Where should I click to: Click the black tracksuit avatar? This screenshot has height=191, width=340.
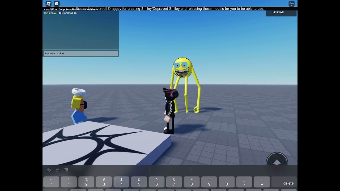170,111
